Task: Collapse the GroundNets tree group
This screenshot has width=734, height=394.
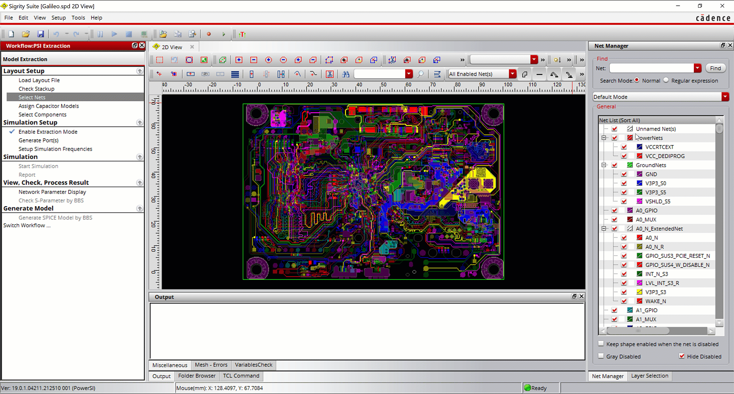Action: [604, 165]
